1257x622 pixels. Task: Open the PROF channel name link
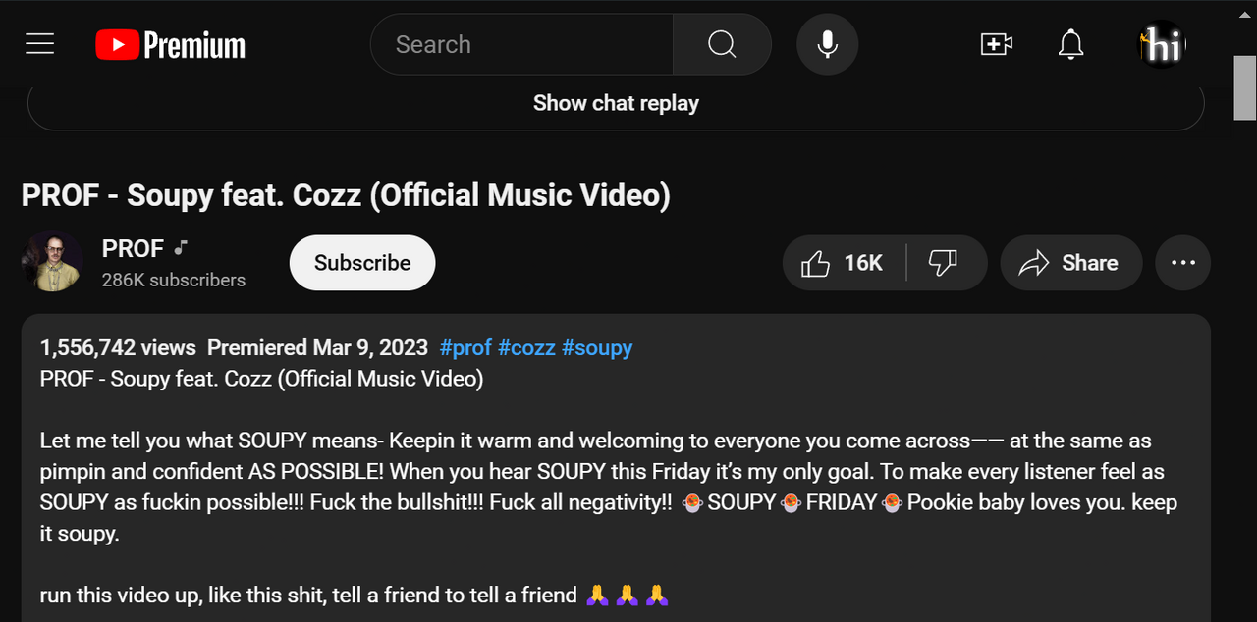tap(133, 249)
